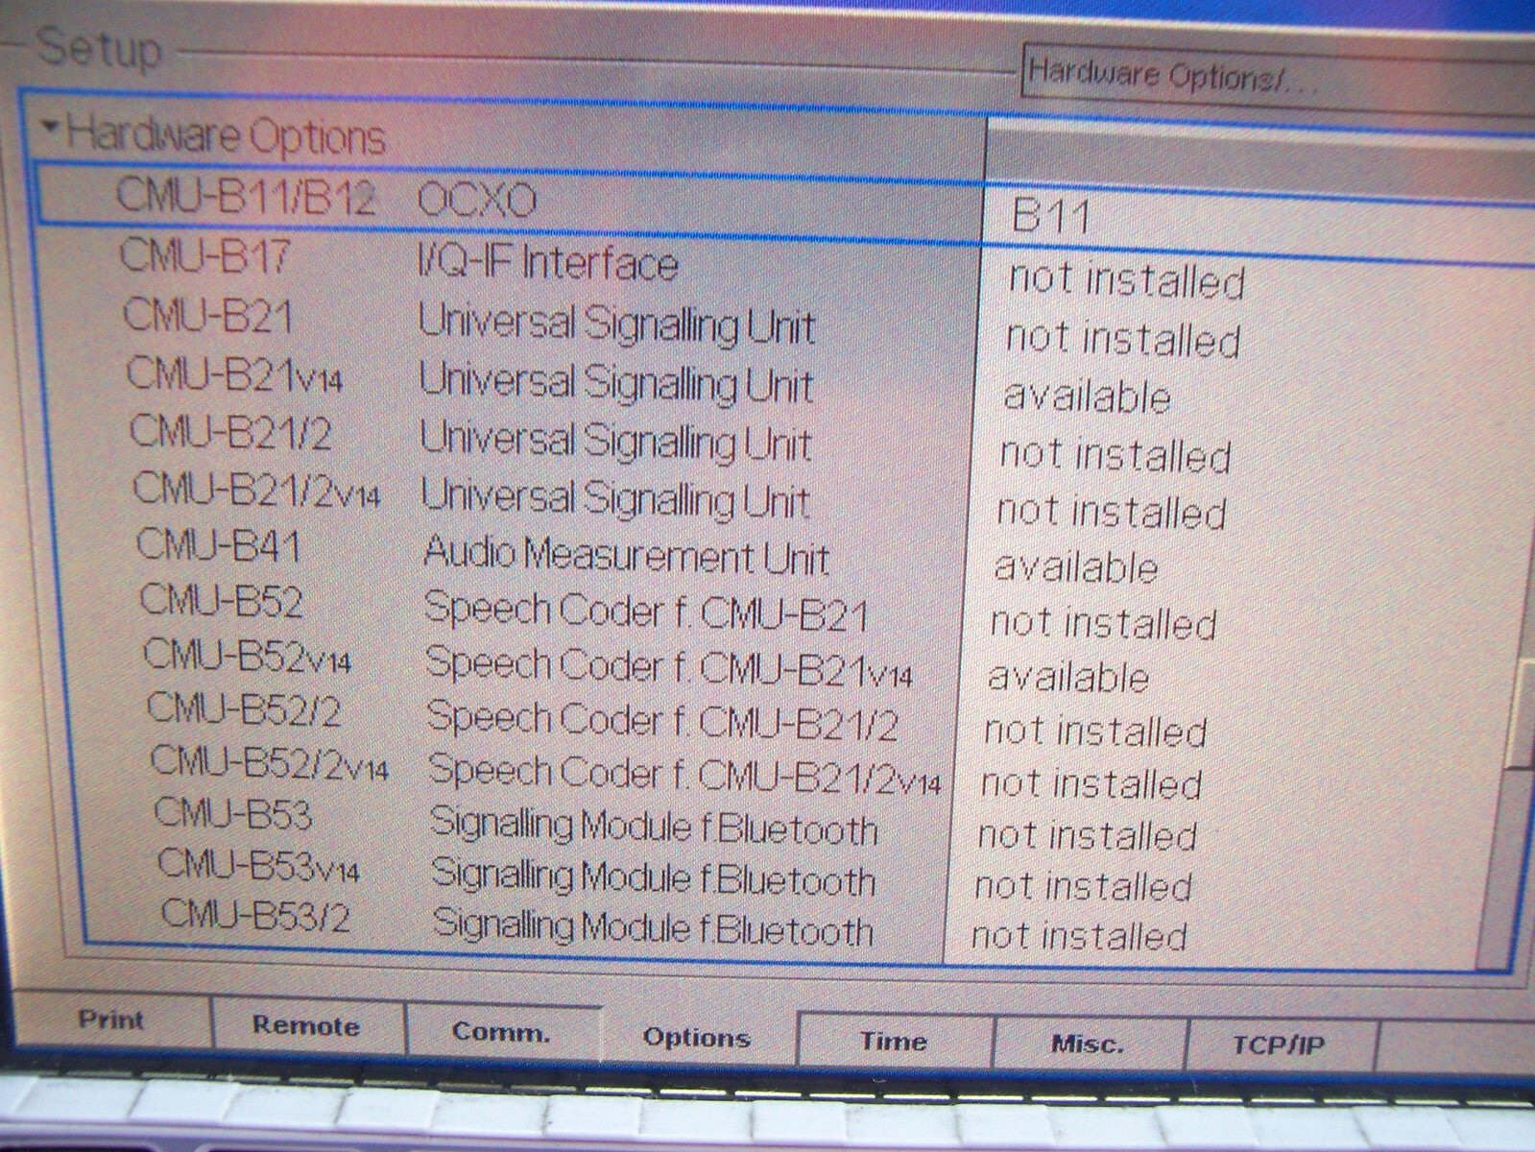The width and height of the screenshot is (1535, 1152).
Task: Open the Remote tab
Action: tap(305, 1027)
